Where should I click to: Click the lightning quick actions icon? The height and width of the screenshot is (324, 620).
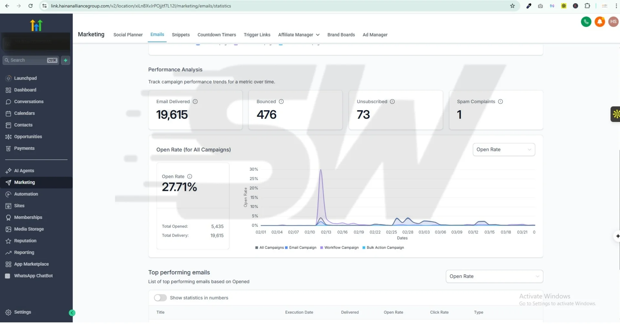click(66, 61)
